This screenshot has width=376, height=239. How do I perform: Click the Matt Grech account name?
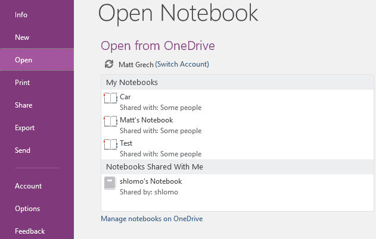coord(136,65)
